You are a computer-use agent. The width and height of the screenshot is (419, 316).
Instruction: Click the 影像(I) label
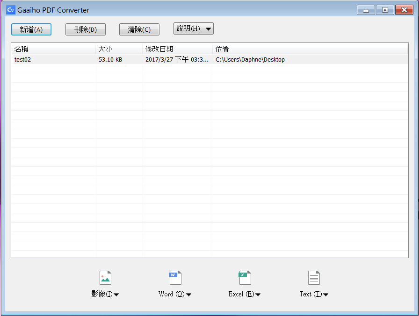pyautogui.click(x=102, y=294)
